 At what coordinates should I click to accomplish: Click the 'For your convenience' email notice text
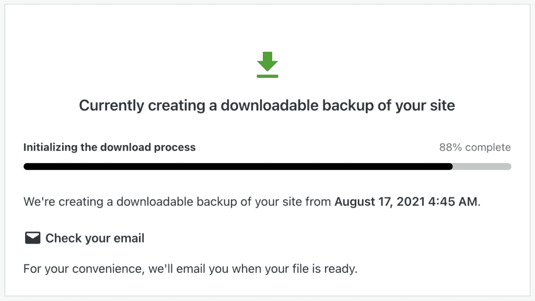point(190,269)
